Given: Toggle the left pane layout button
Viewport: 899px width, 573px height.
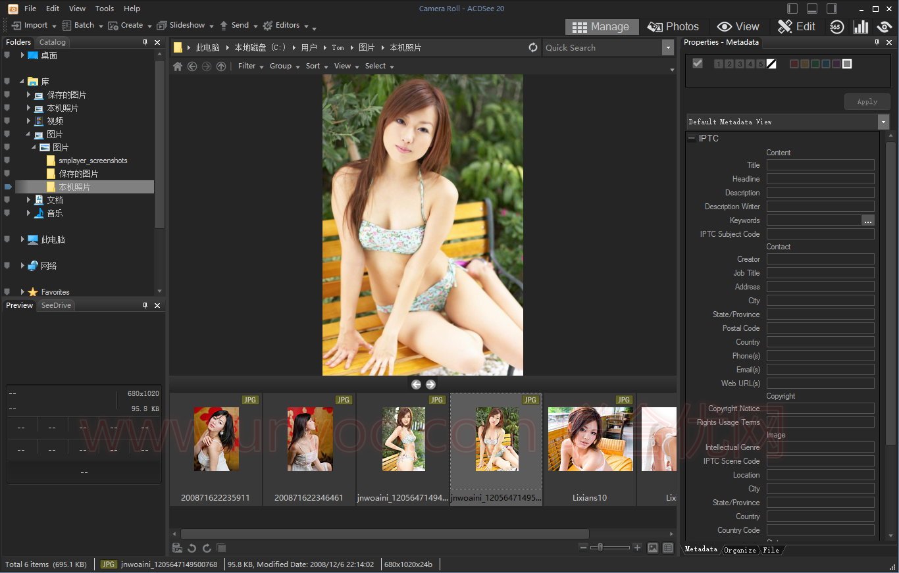Looking at the screenshot, I should pos(792,9).
